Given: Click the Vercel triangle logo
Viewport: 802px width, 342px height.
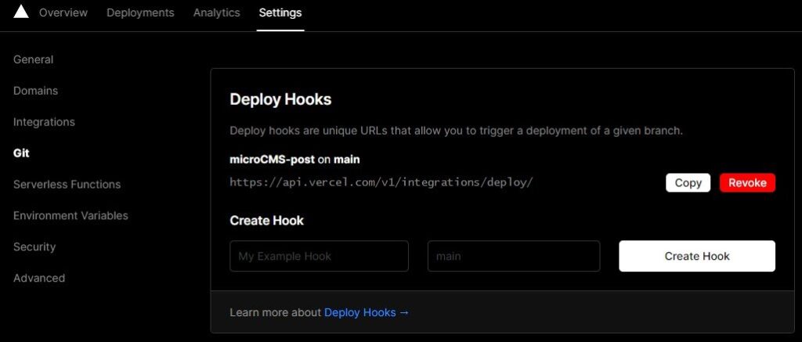Looking at the screenshot, I should click(21, 12).
